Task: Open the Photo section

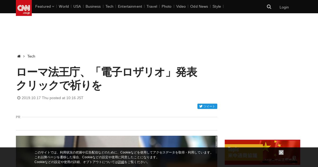Action: click(166, 6)
